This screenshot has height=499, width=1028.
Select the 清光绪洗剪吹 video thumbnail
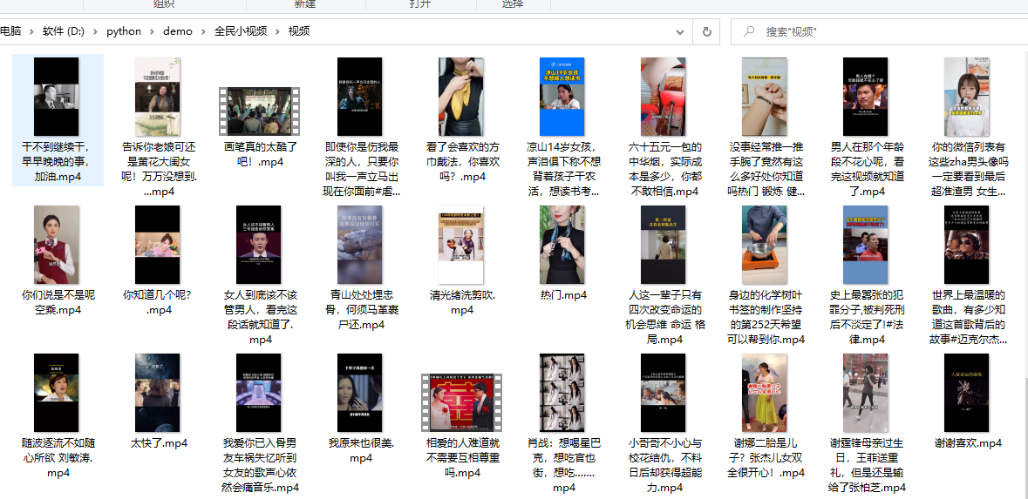point(461,244)
